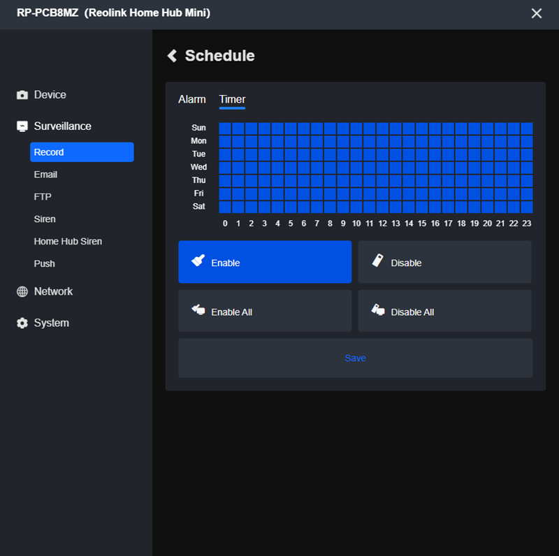Click the Wed row label
559x556 pixels.
pyautogui.click(x=198, y=167)
